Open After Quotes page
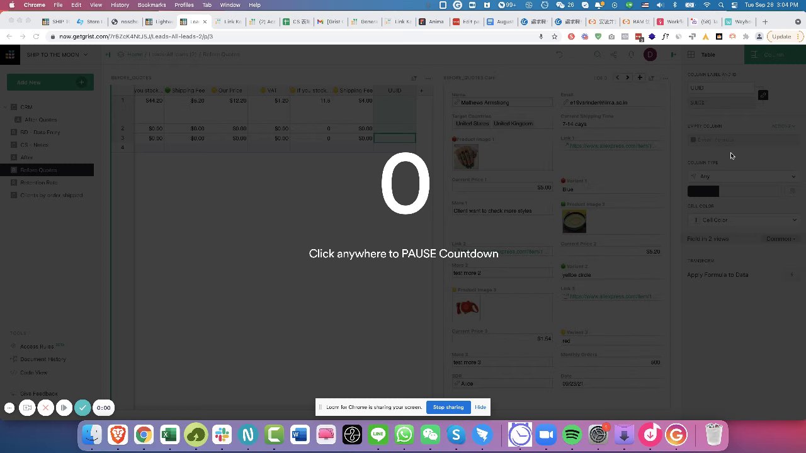Image resolution: width=806 pixels, height=453 pixels. pyautogui.click(x=41, y=120)
